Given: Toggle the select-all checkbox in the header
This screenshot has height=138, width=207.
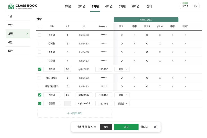Looking at the screenshot, I should tap(40, 26).
